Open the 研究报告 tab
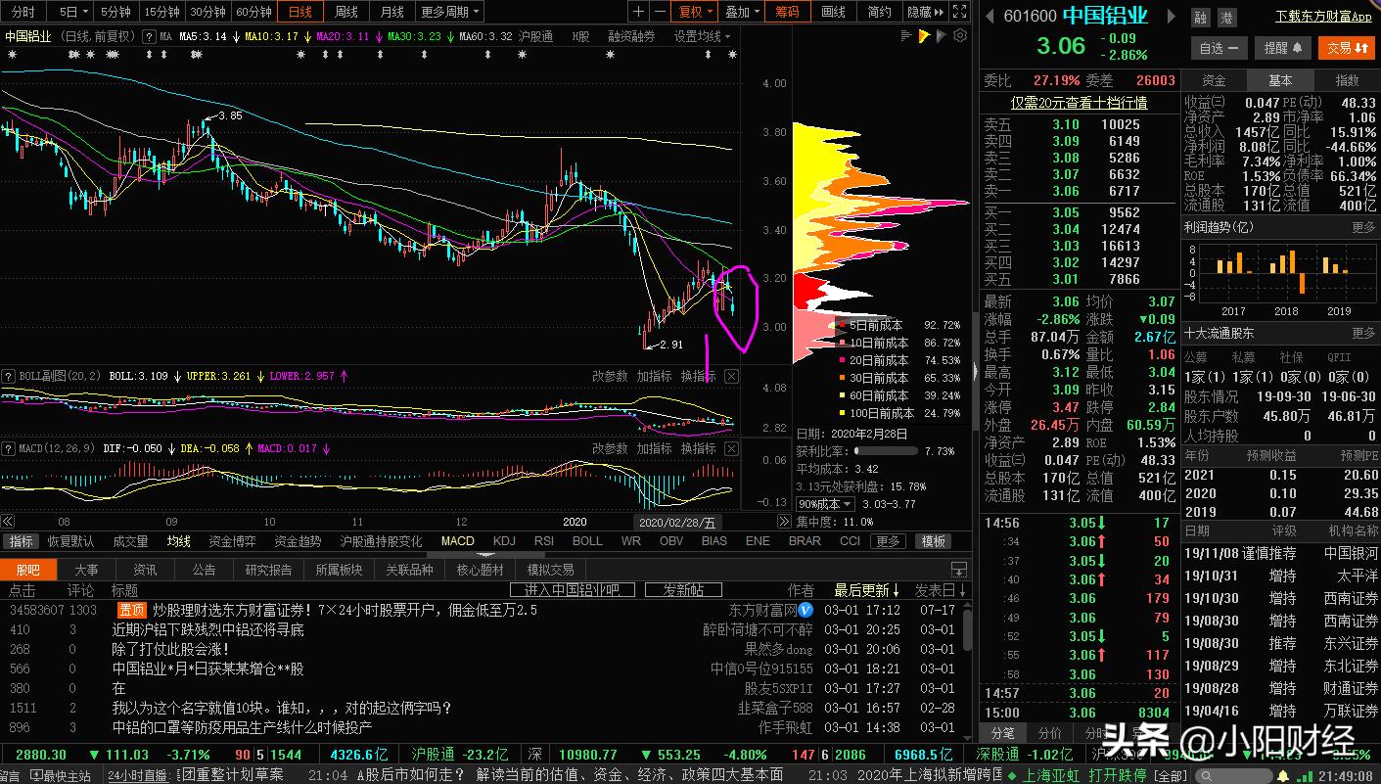 268,570
